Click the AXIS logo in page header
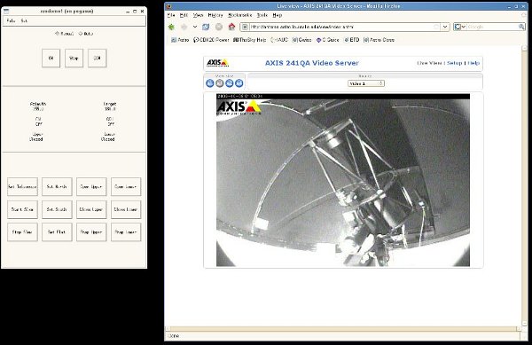The width and height of the screenshot is (532, 345). pyautogui.click(x=218, y=63)
